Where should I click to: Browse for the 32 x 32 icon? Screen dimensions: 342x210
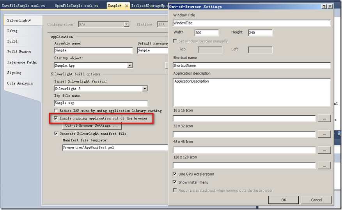324,134
